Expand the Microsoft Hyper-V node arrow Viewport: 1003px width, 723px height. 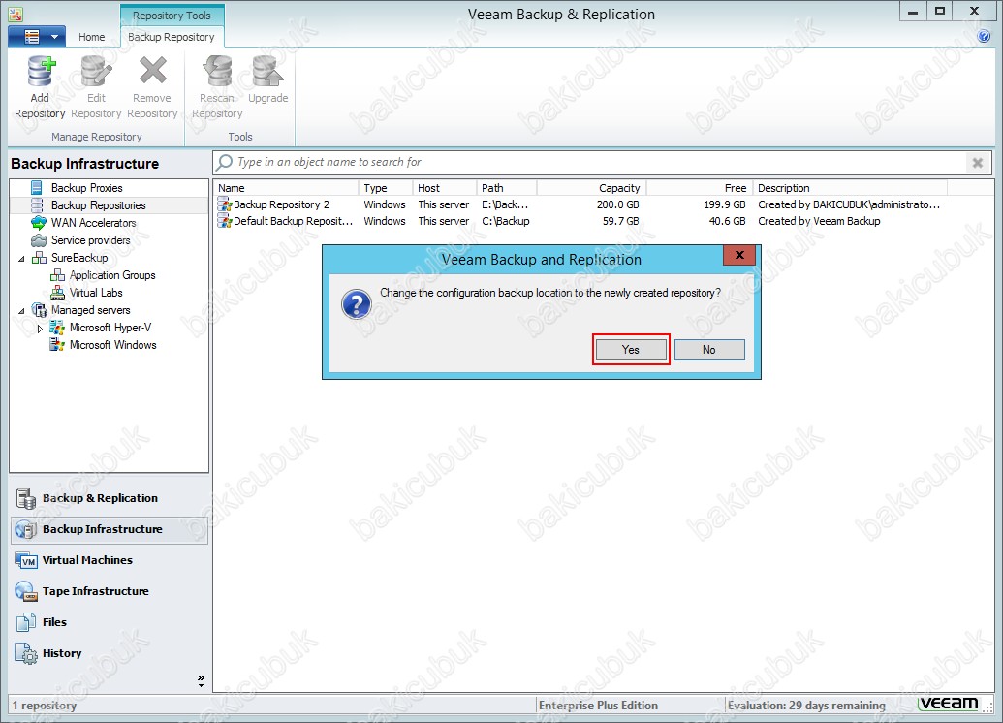pos(40,329)
